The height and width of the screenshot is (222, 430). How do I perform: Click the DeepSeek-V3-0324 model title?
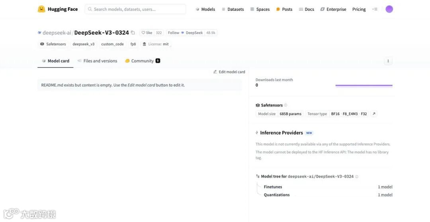click(102, 33)
